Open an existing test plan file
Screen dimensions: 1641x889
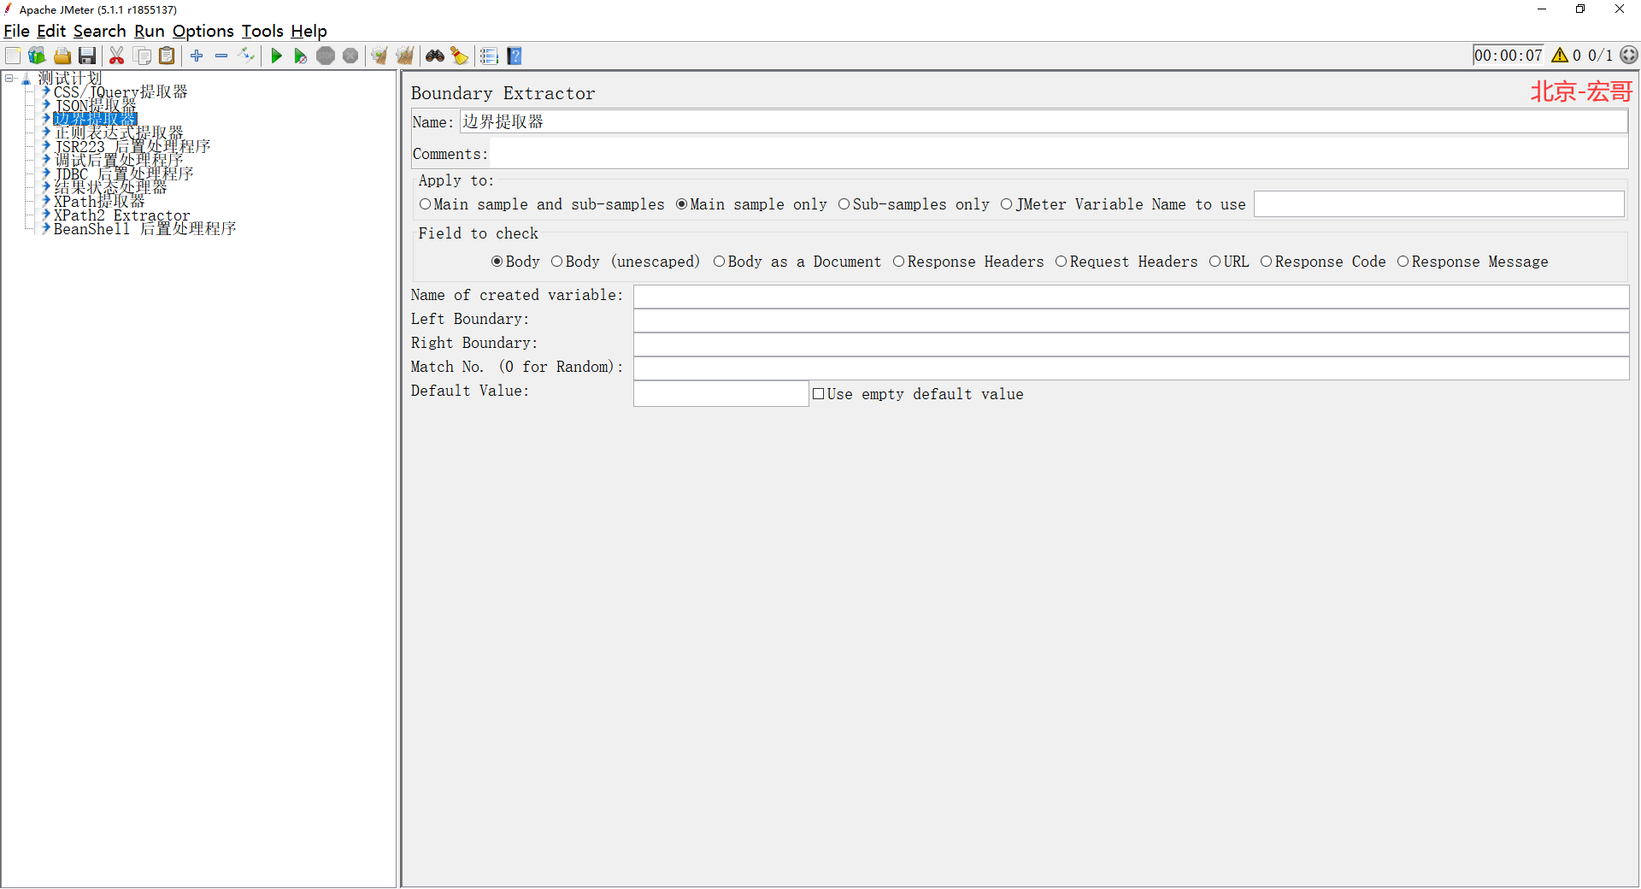(x=62, y=56)
